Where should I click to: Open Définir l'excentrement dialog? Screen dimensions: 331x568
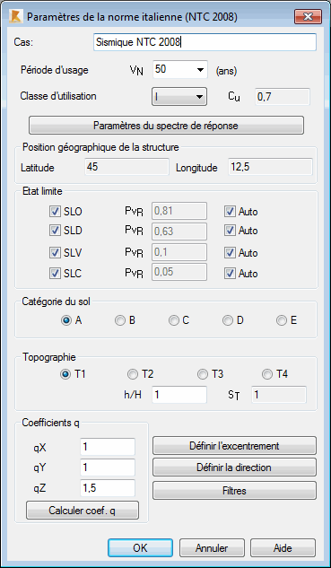(234, 446)
